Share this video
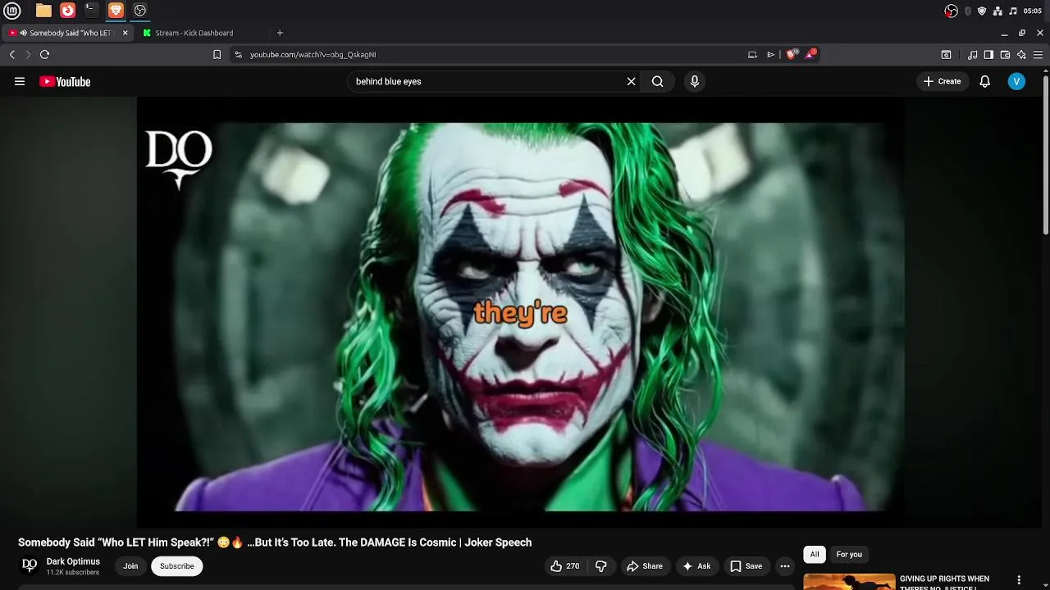The width and height of the screenshot is (1050, 590). tap(644, 566)
